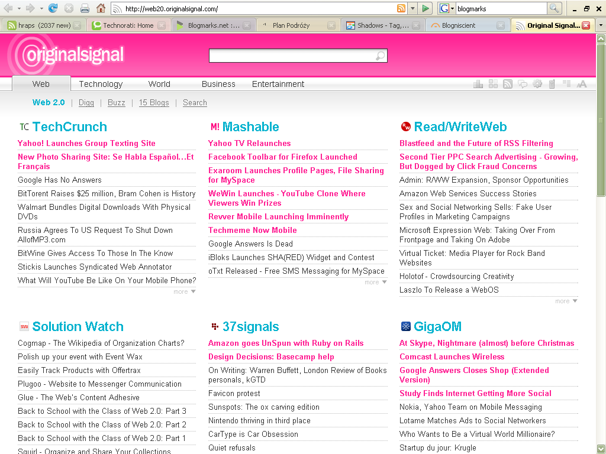Click the orange RSS feed icon in address bar
The width and height of the screenshot is (606, 454).
coord(402,8)
